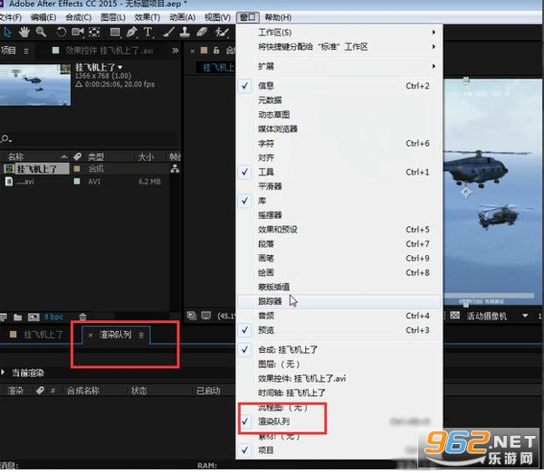The width and height of the screenshot is (544, 473).
Task: Open the 动画(A) menu
Action: pyautogui.click(x=183, y=17)
